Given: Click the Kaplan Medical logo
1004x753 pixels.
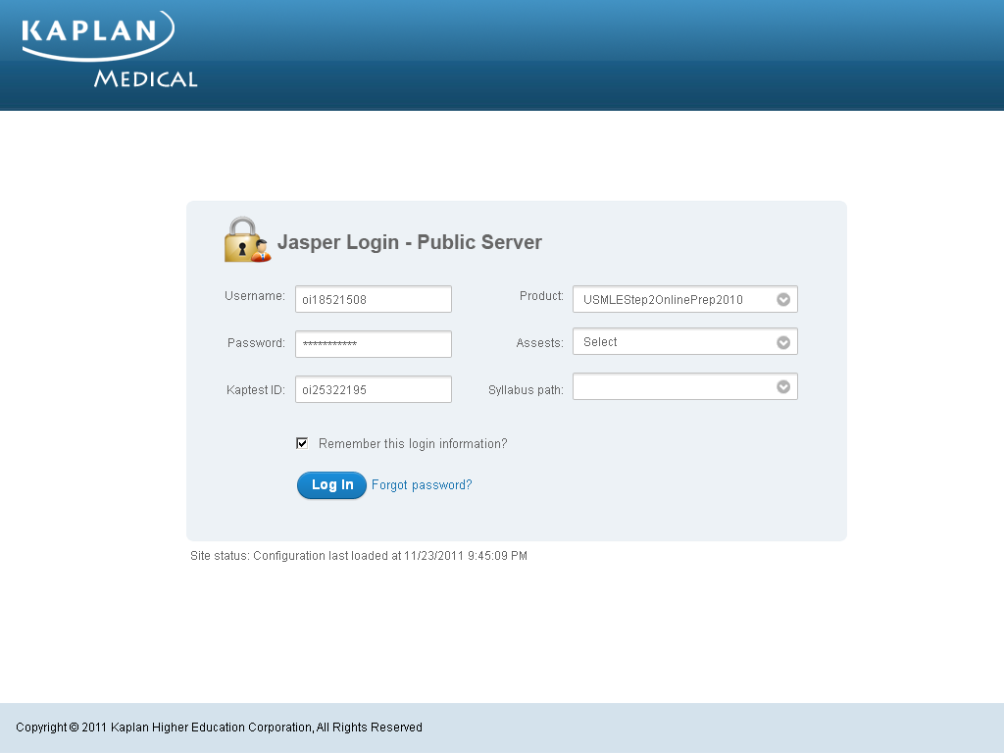Looking at the screenshot, I should pos(109,49).
